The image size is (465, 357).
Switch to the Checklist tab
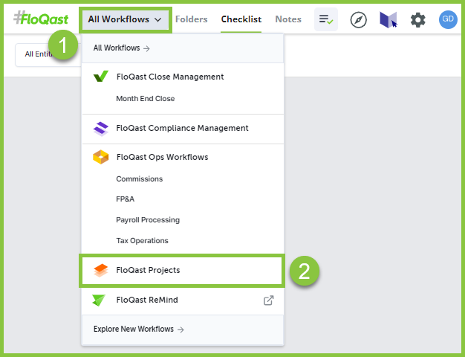pyautogui.click(x=241, y=19)
